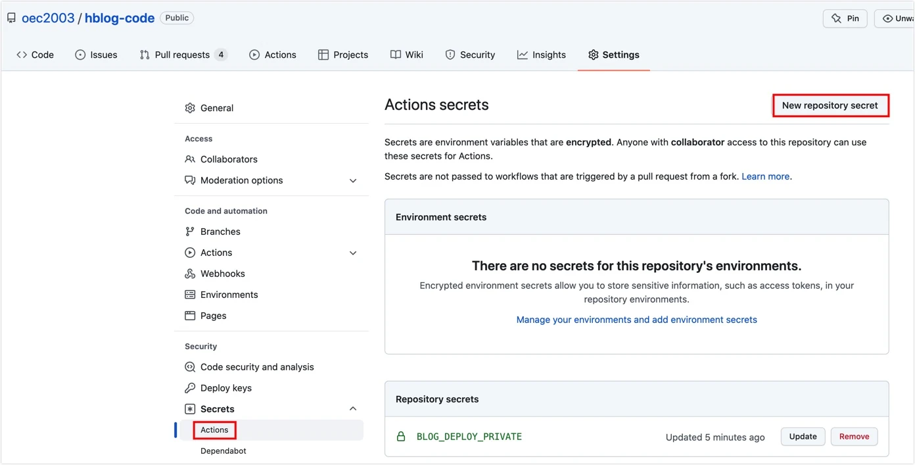The width and height of the screenshot is (915, 465).
Task: Click the Webhooks icon
Action: (x=190, y=274)
